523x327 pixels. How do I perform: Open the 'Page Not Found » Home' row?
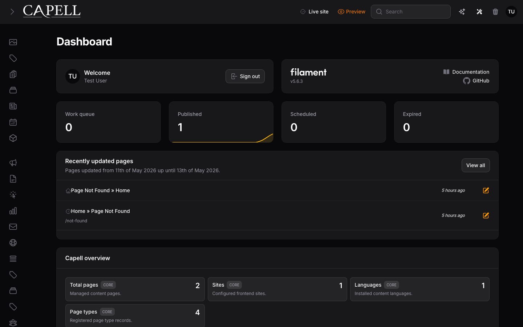pyautogui.click(x=277, y=190)
